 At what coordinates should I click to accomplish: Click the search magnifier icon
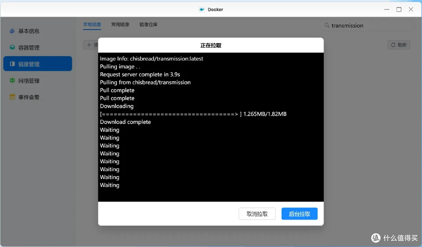327,25
